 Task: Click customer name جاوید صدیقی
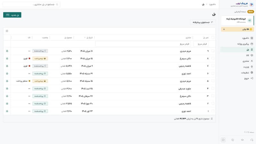tap(185, 89)
